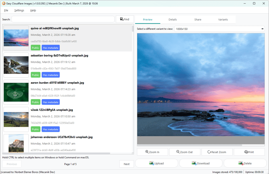Go to the Next page of images
This screenshot has height=174, width=269.
tap(126, 164)
